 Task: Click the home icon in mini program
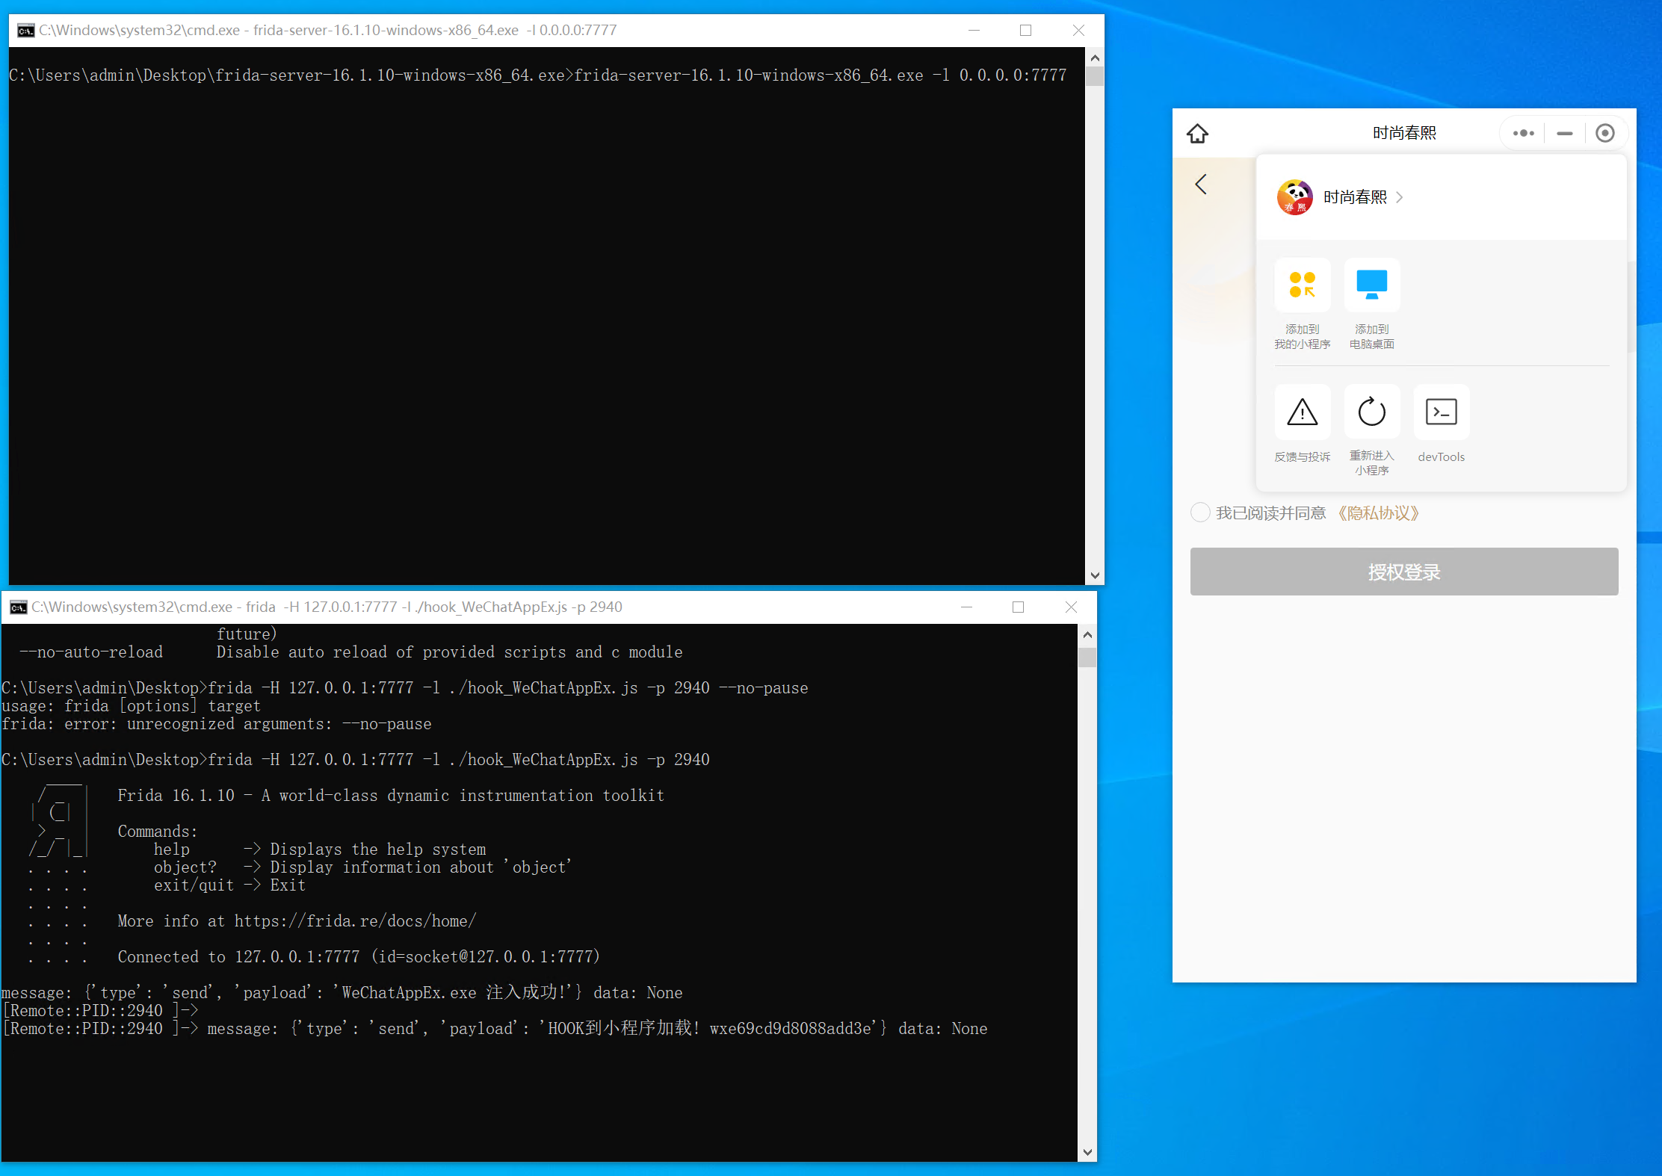point(1197,134)
